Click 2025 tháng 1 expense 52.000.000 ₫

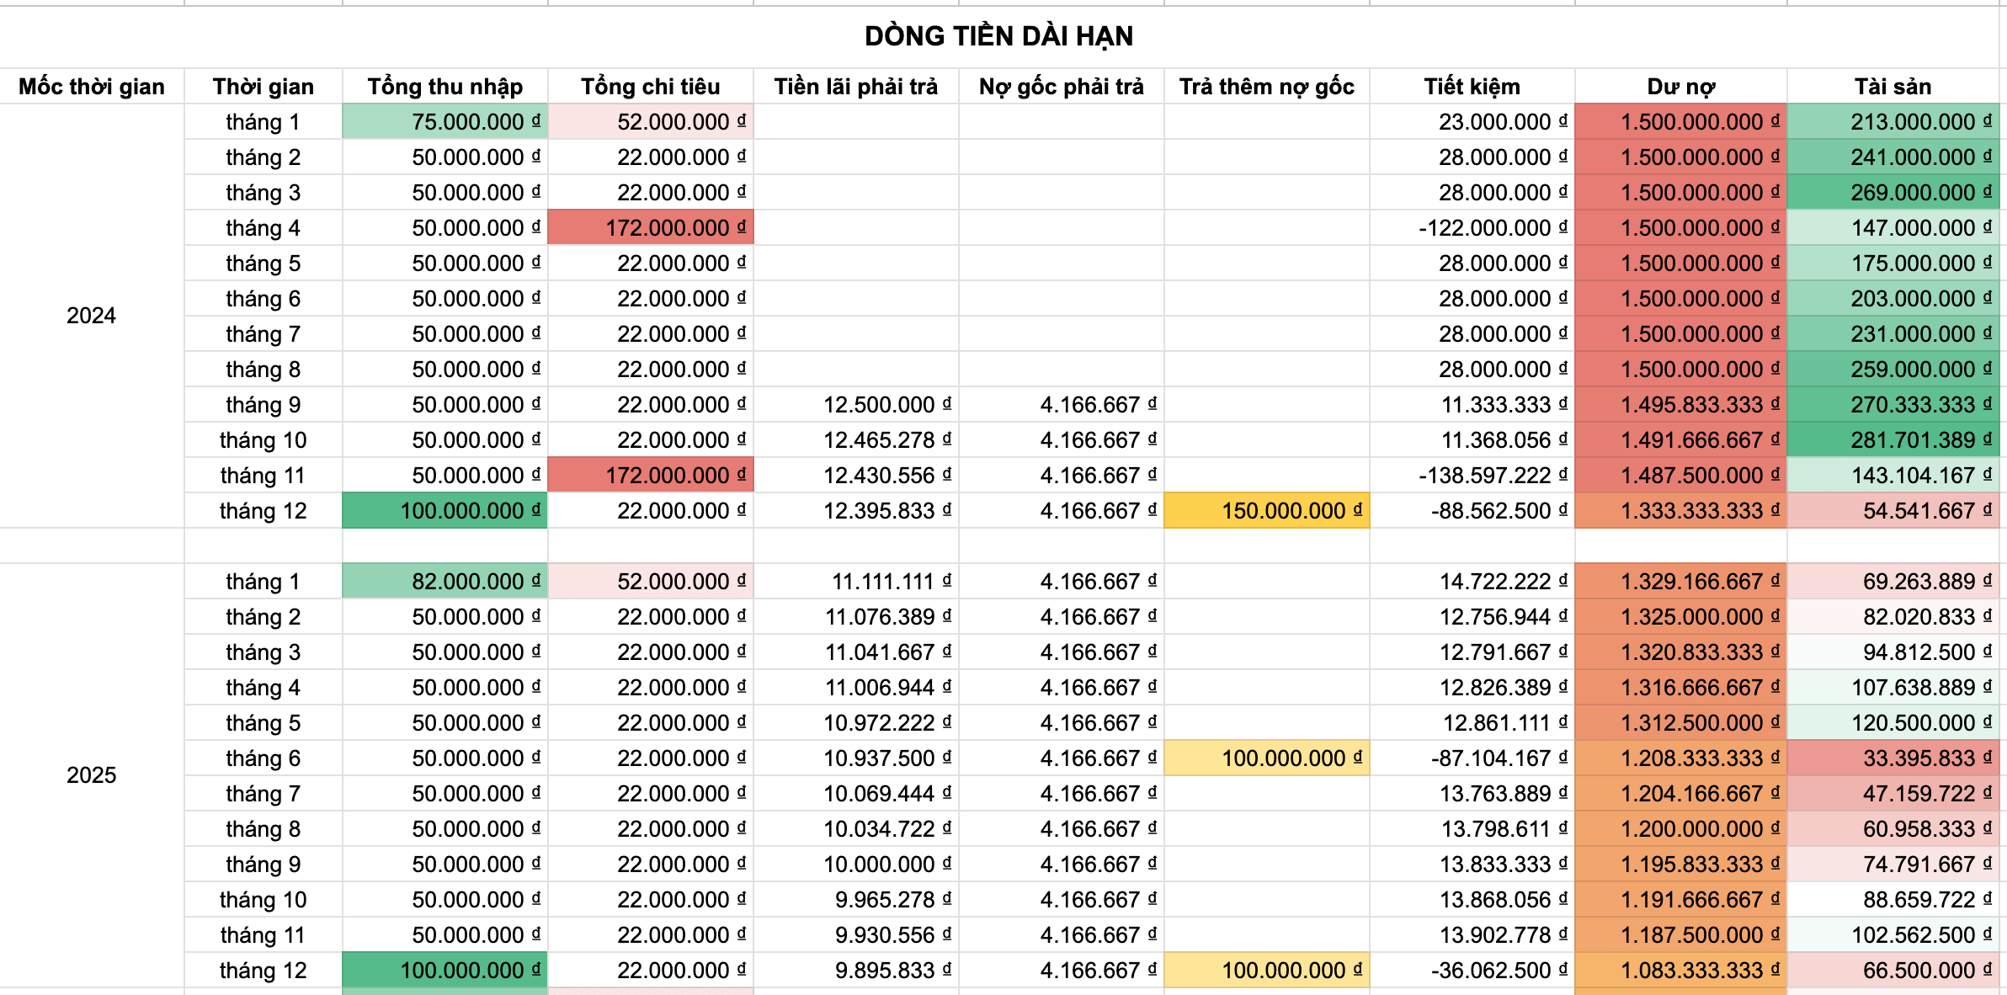[650, 582]
